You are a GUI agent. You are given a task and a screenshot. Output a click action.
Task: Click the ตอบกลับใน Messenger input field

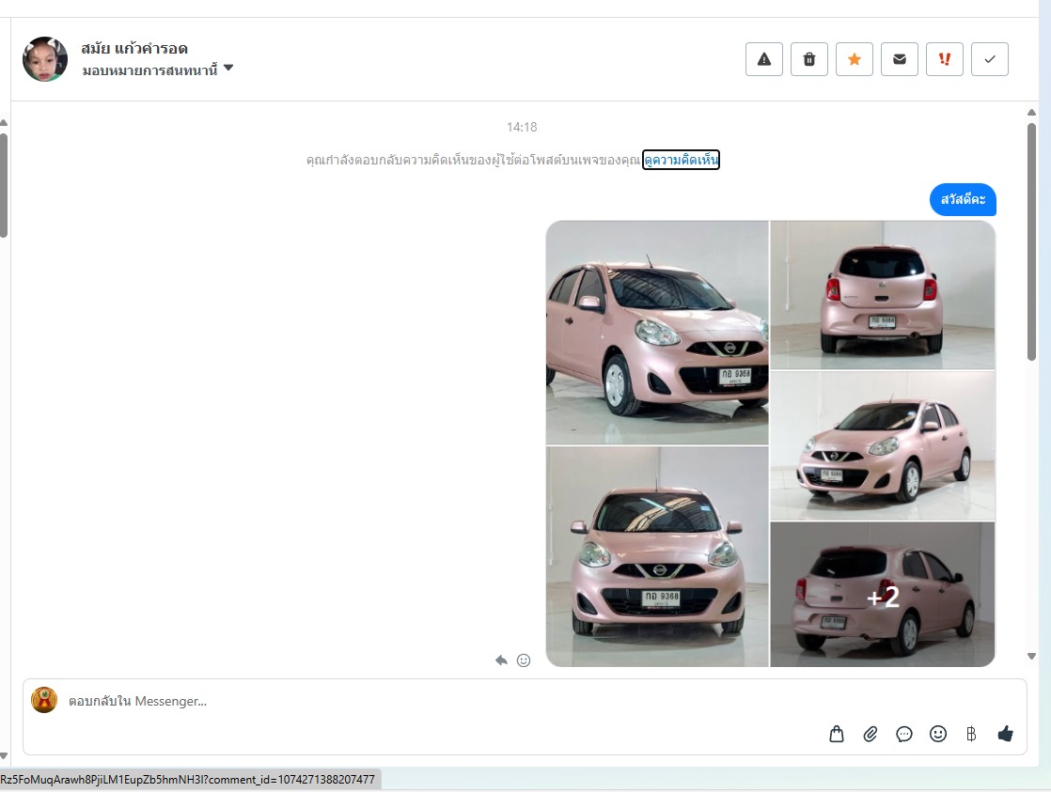pyautogui.click(x=423, y=701)
